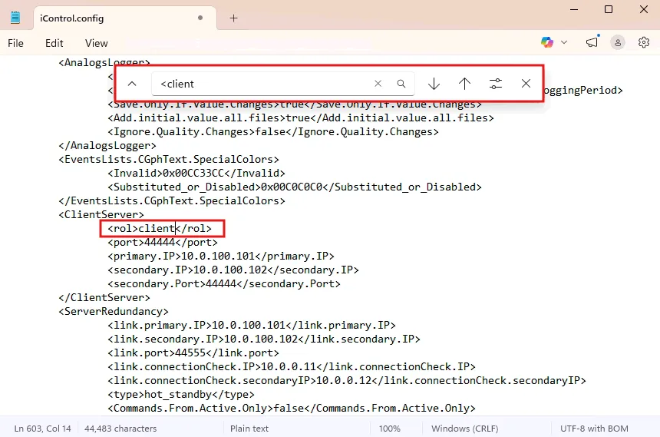Screen dimensions: 660x437
Task: Click Plain text status entry
Action: coord(249,428)
